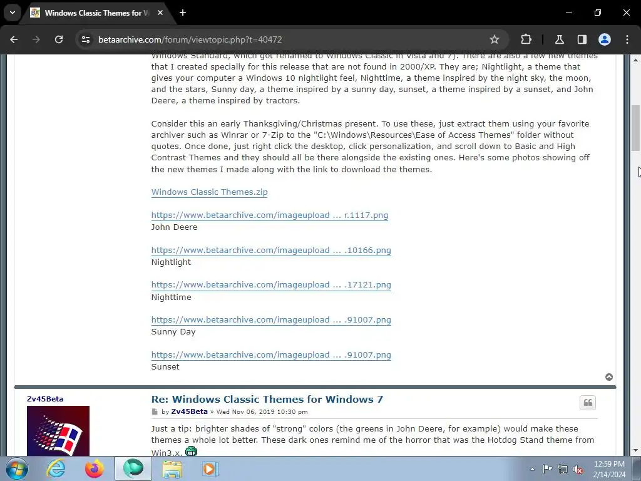Show hidden system tray icons
Viewport: 641px width, 481px height.
[x=532, y=469]
